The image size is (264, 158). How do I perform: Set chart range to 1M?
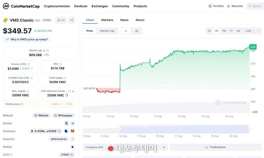point(224,31)
